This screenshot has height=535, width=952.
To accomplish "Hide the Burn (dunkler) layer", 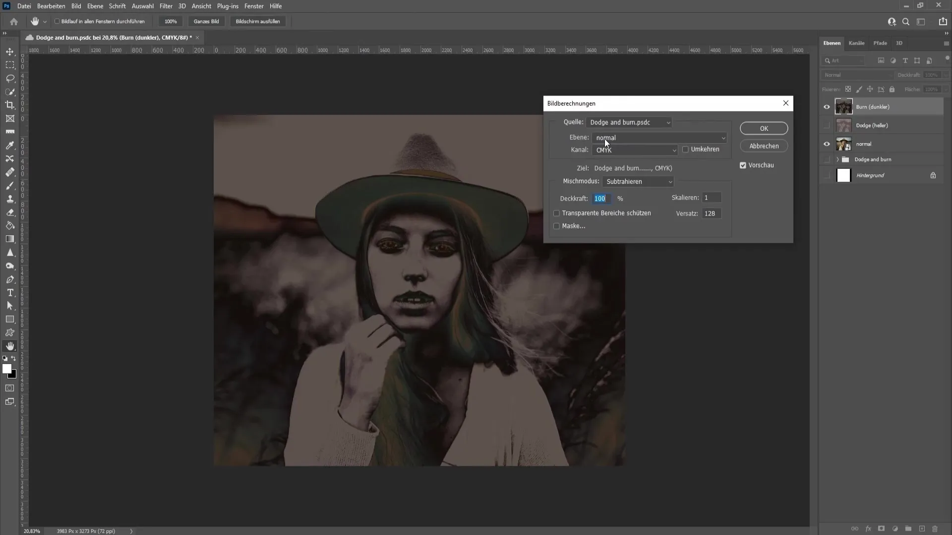I will 827,107.
